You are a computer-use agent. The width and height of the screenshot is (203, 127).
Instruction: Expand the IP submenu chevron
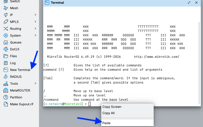36,15
